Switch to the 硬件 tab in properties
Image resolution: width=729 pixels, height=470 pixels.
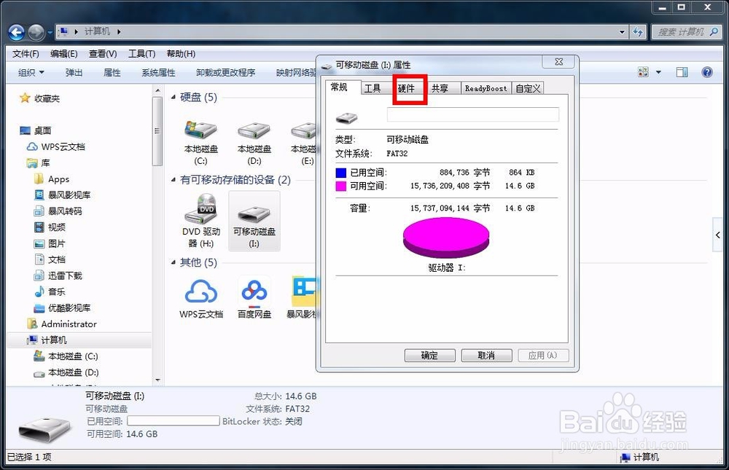(406, 88)
